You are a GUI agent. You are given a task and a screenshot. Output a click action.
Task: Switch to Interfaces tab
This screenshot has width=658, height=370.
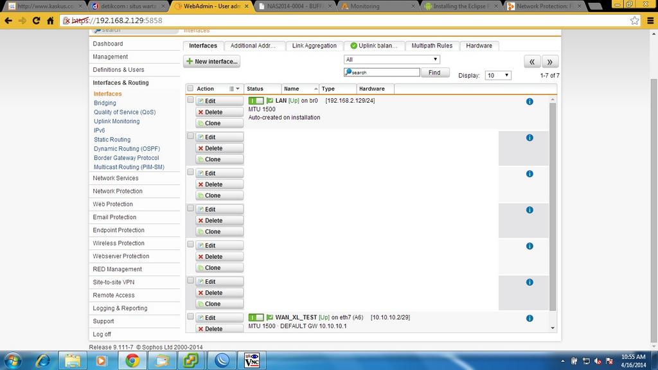point(203,46)
